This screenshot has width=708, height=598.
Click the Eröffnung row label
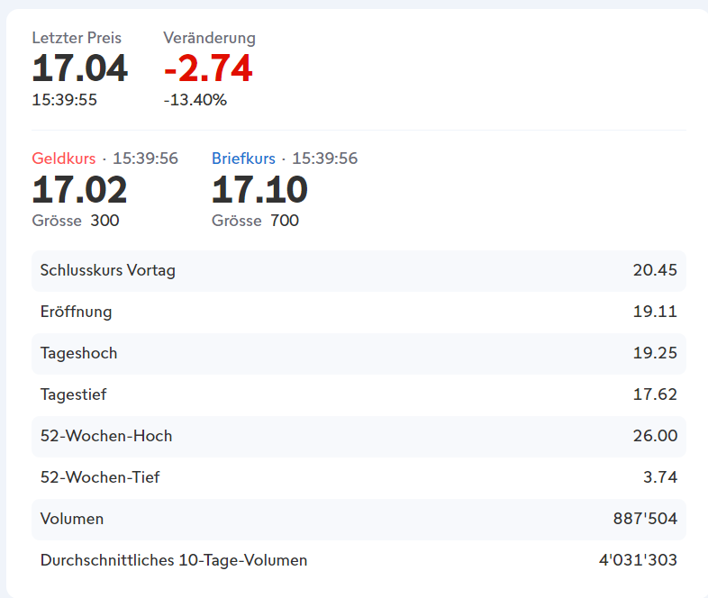point(76,312)
